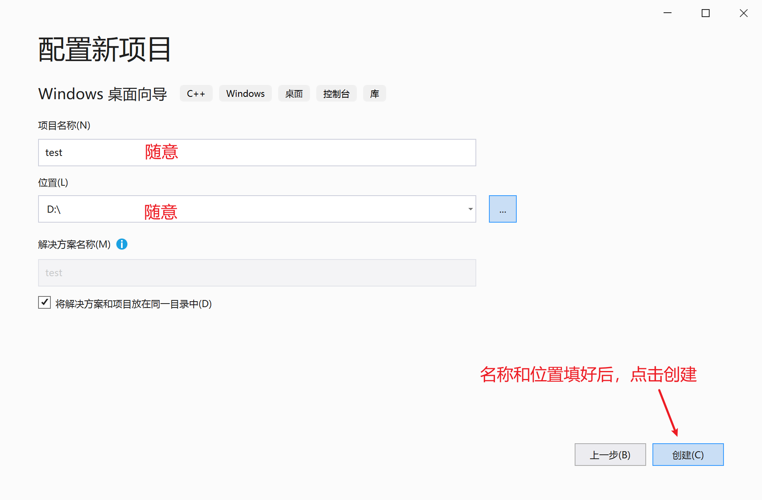Click the browse "..." button
The width and height of the screenshot is (762, 500).
pyautogui.click(x=502, y=209)
